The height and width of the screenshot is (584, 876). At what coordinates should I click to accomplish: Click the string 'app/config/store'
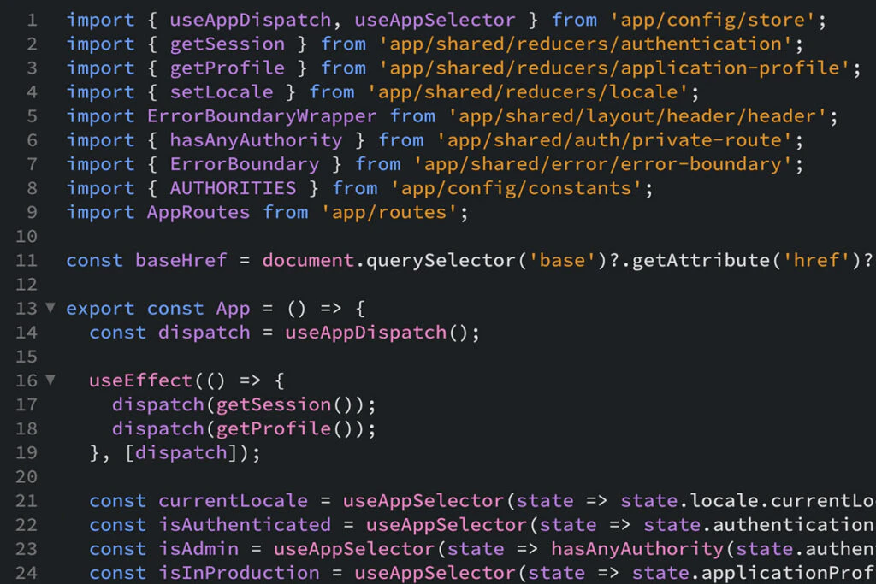714,19
